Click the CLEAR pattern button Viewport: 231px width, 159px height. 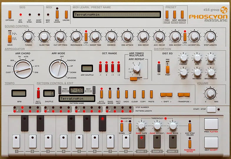pos(134,94)
